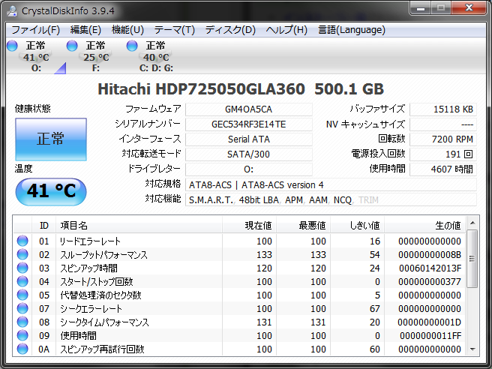Click the 41 °C temperature button
Viewport: 492px width, 369px height.
(x=51, y=191)
